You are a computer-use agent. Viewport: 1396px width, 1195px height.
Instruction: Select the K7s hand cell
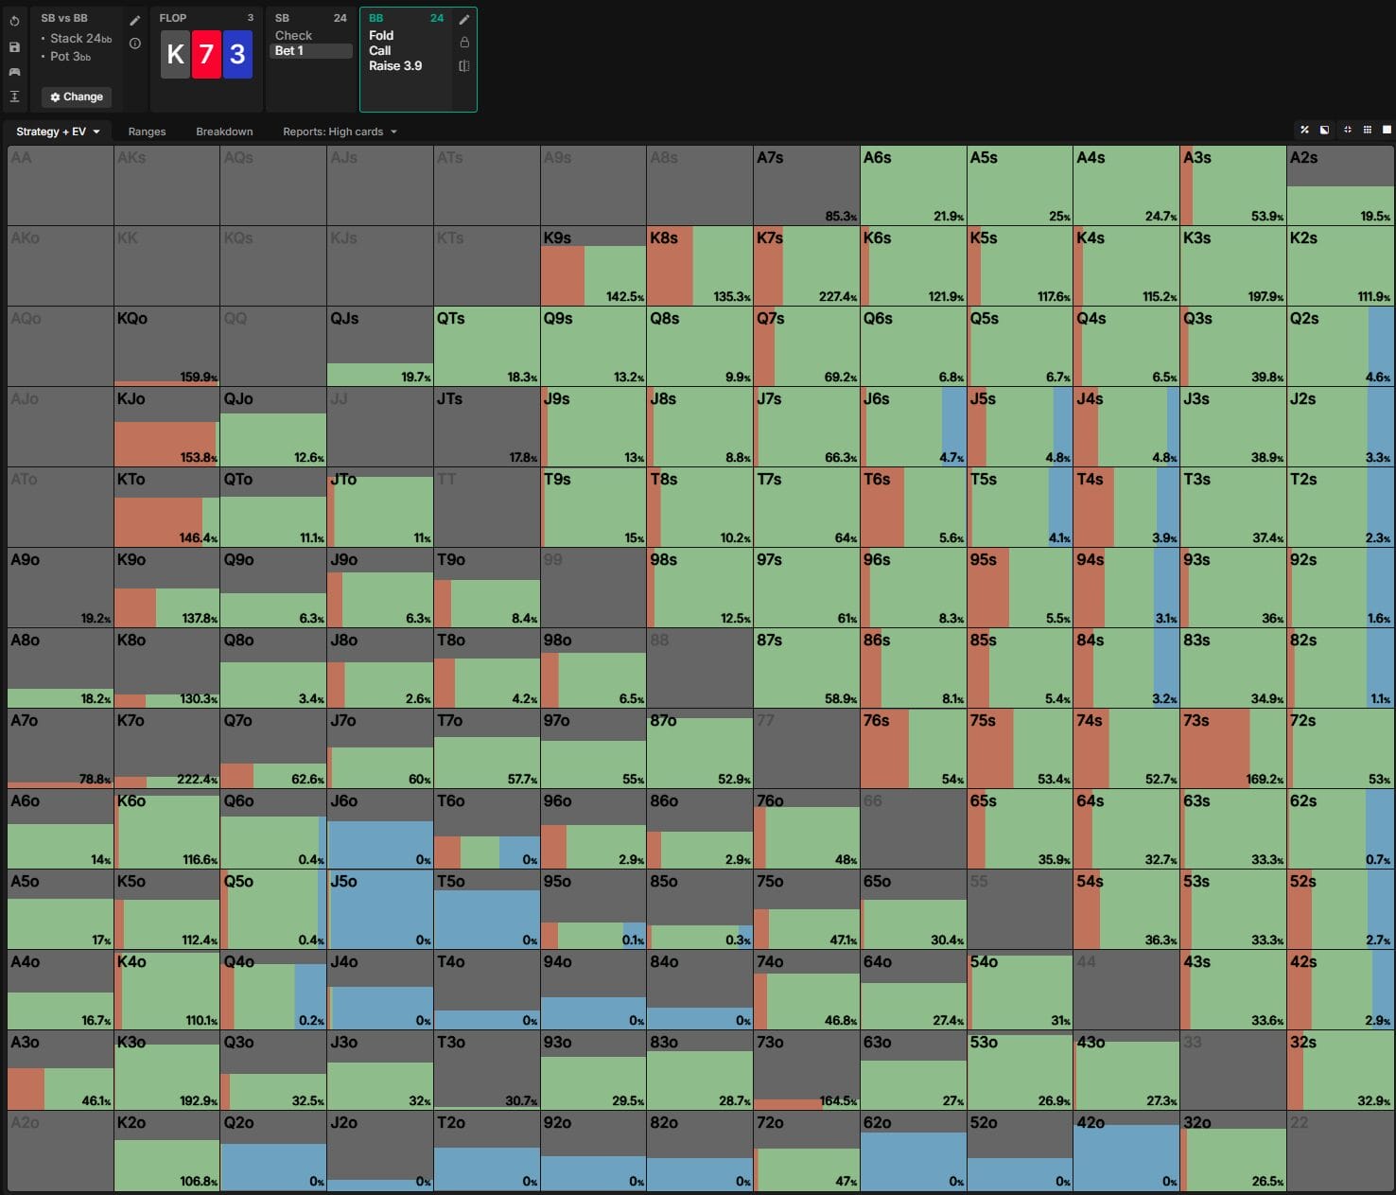[806, 266]
